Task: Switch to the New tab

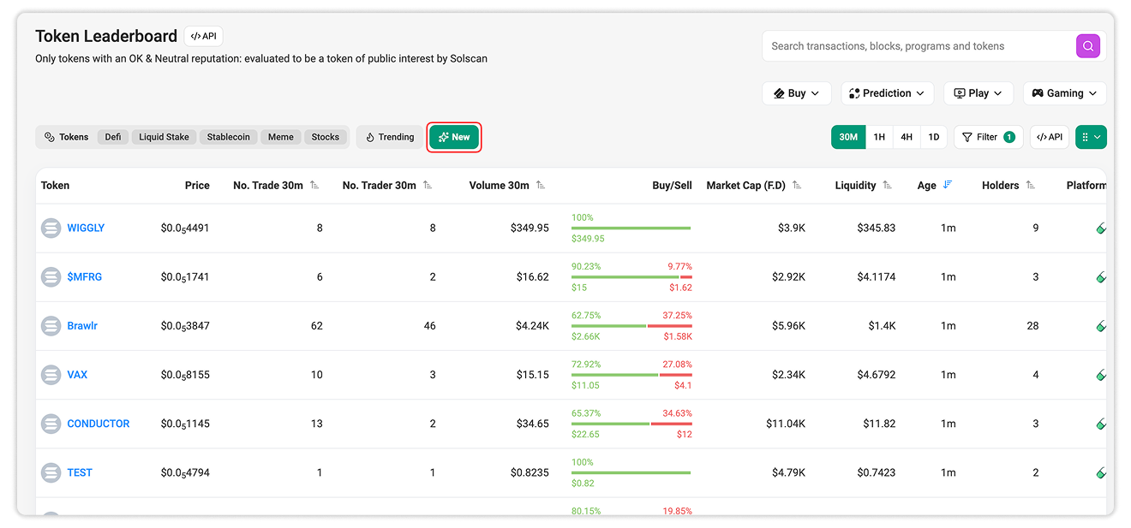Action: click(454, 137)
